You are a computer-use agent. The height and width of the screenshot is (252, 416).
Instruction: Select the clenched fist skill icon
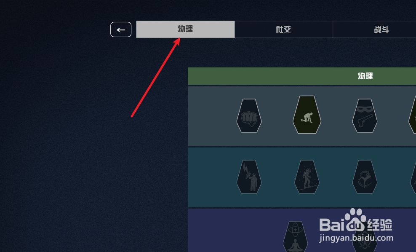pos(249,115)
